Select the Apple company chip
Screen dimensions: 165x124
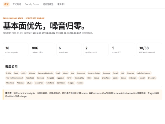[16, 73]
